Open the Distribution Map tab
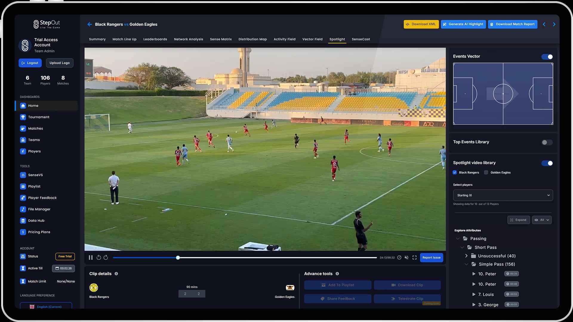The height and width of the screenshot is (322, 573). (253, 39)
